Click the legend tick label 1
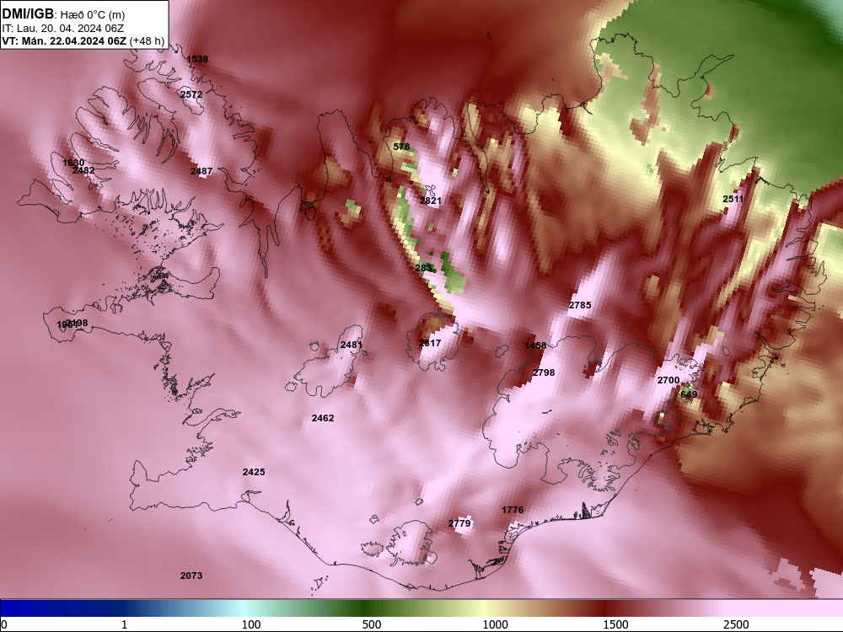Viewport: 843px width, 632px height. pyautogui.click(x=124, y=625)
